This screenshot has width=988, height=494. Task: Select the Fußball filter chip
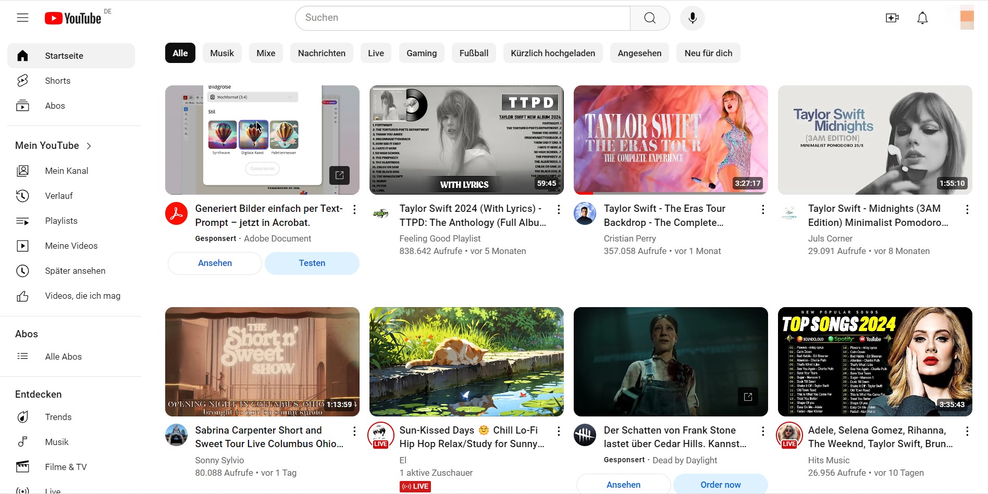[474, 53]
